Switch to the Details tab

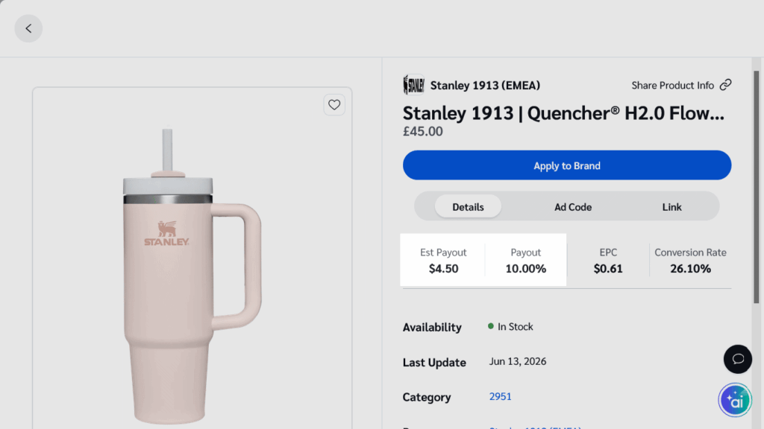[x=468, y=207]
